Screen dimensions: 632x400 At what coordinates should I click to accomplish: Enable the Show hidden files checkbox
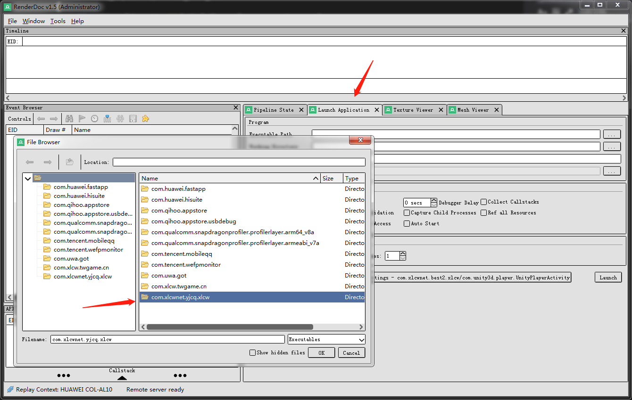click(x=253, y=352)
